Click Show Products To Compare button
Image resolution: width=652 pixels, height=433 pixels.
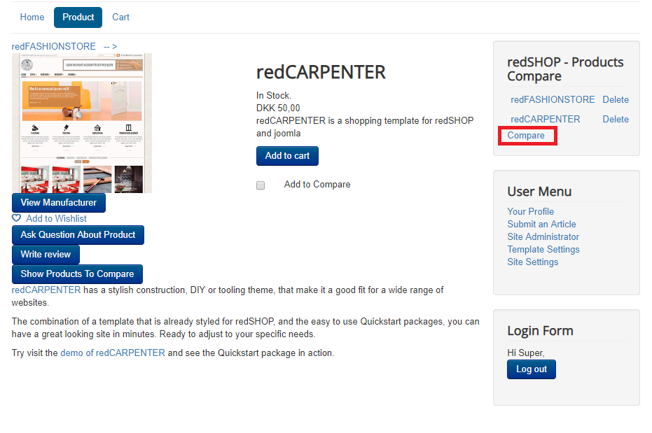point(77,274)
